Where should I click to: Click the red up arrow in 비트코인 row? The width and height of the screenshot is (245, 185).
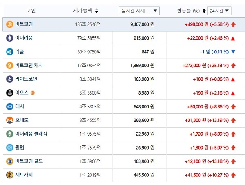233,24
